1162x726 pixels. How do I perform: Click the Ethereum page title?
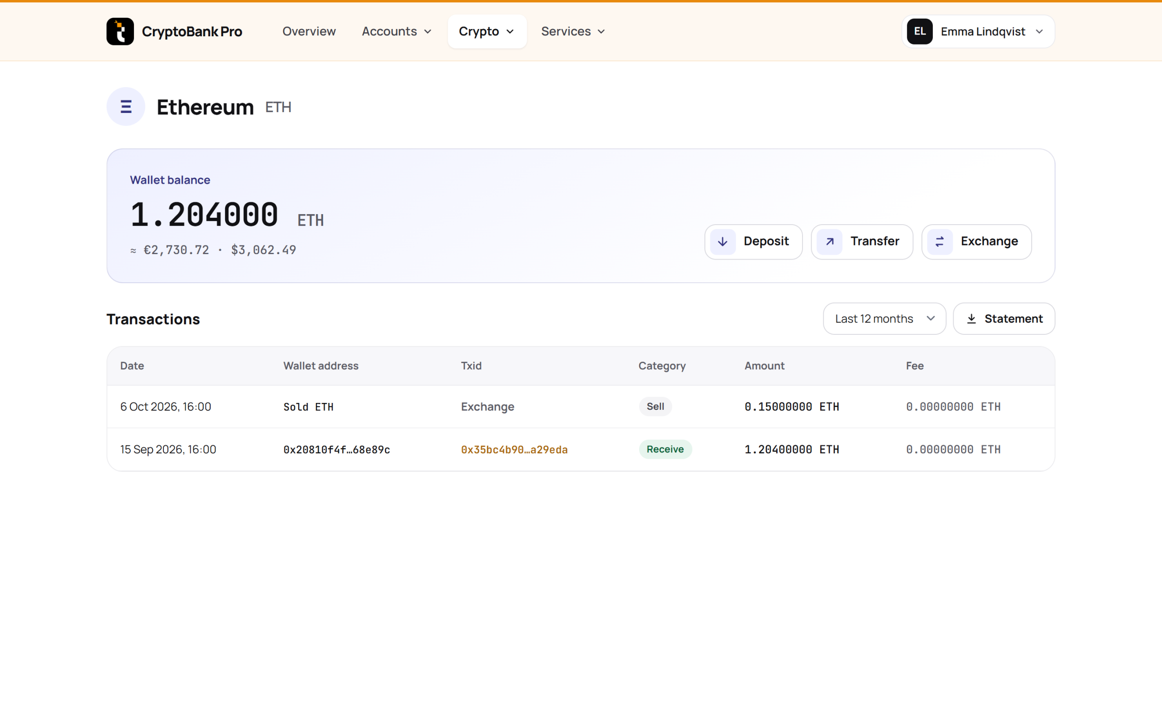[x=205, y=107]
